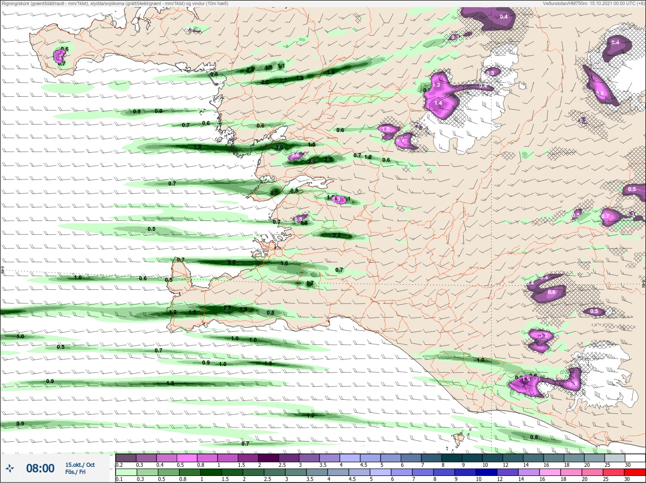Screen dimensions: 646x483
Task: Click the Rigning/skúrir map title text
Action: coord(115,4)
